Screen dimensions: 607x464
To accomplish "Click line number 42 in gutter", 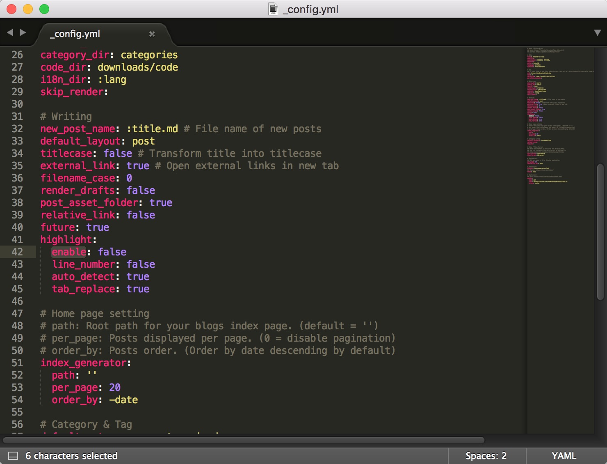I will pos(17,252).
